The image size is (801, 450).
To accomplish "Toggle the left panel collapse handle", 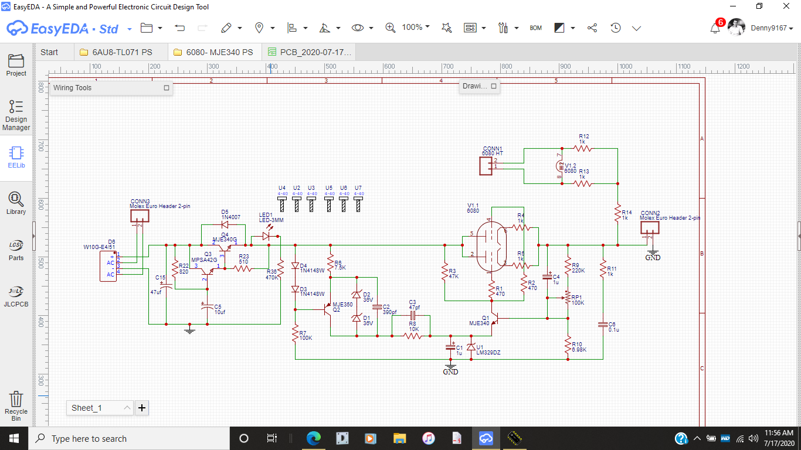I will 34,236.
